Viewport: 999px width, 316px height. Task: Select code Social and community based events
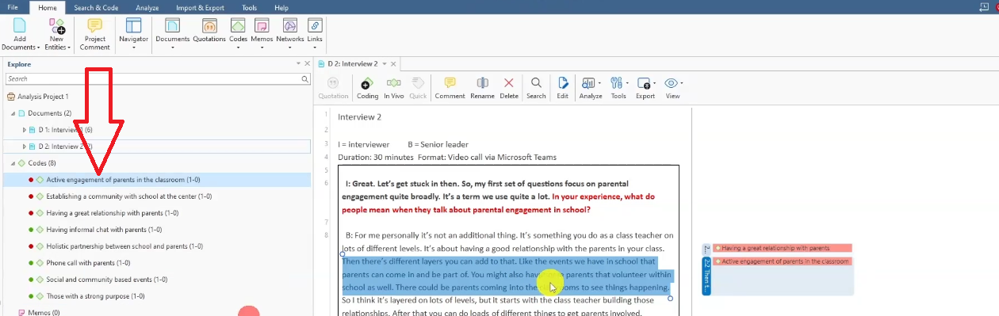point(107,280)
